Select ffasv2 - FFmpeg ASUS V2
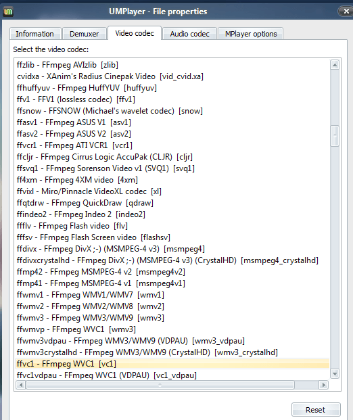Image resolution: width=353 pixels, height=420 pixels. [74, 134]
